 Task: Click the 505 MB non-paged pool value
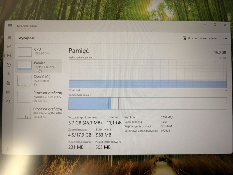tap(103, 147)
